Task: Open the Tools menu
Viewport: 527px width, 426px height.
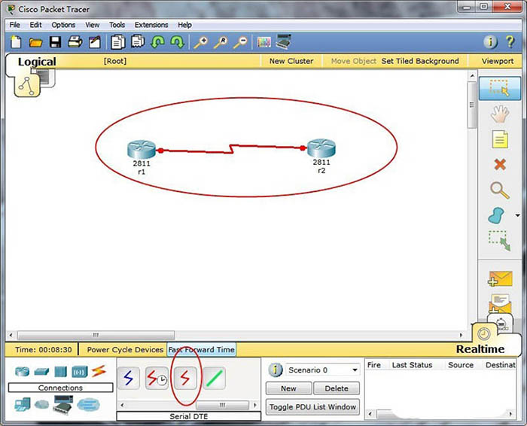Action: click(x=117, y=25)
